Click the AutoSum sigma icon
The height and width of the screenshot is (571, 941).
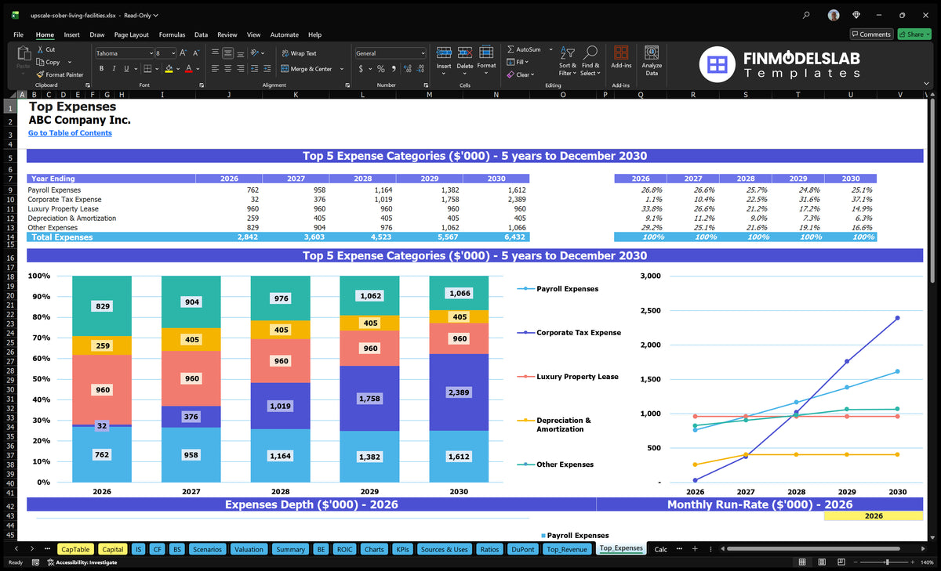pyautogui.click(x=511, y=49)
